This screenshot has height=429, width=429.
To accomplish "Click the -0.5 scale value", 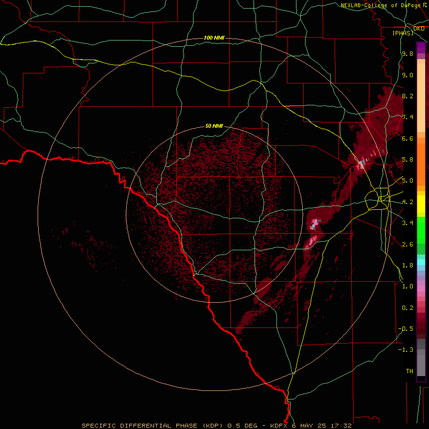I will coord(406,329).
